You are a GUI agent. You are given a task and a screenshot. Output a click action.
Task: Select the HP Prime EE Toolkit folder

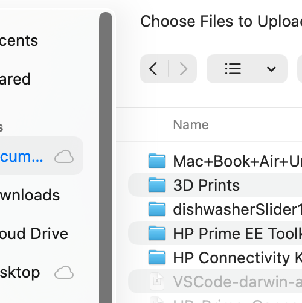point(215,233)
